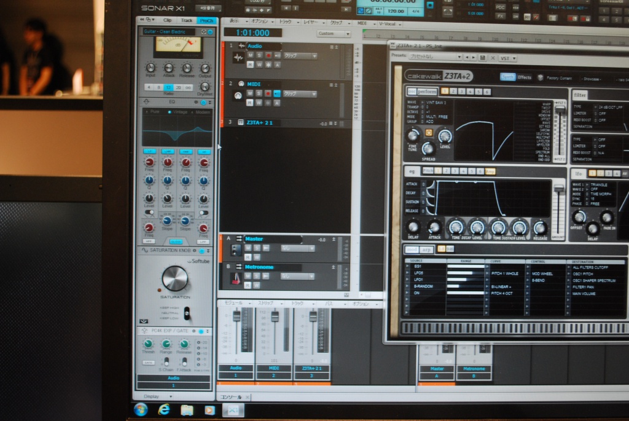Screen dimensions: 629x421
Task: Click the oscillator SPREAD knob in Z3TA+2
Action: [x=428, y=149]
